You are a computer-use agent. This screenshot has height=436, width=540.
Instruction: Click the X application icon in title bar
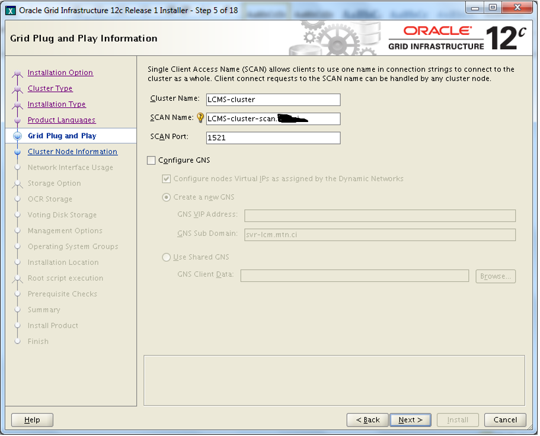coord(11,11)
